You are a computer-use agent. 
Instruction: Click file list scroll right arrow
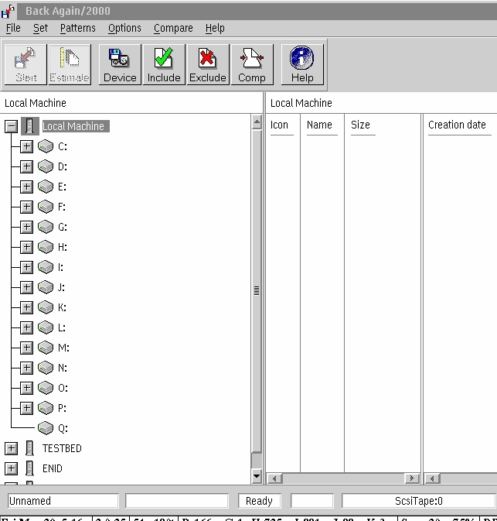pyautogui.click(x=412, y=478)
